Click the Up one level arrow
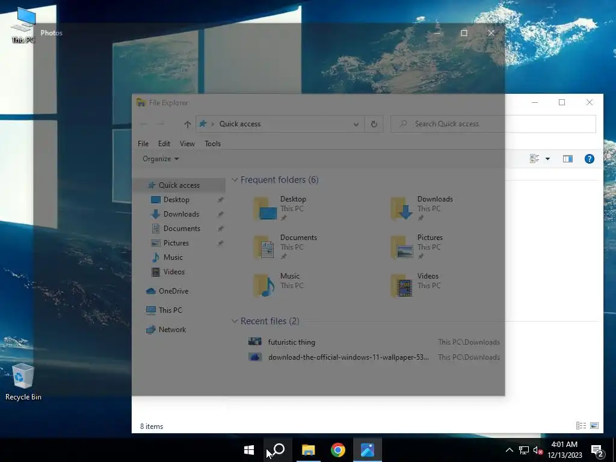This screenshot has height=462, width=616. click(x=188, y=124)
